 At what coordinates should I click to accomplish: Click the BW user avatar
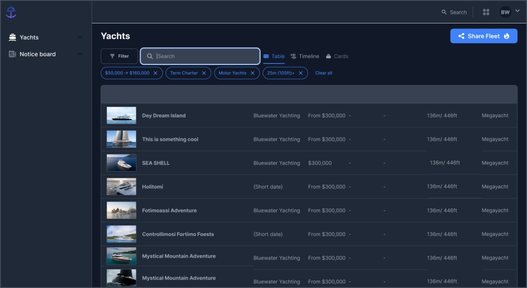(x=505, y=12)
